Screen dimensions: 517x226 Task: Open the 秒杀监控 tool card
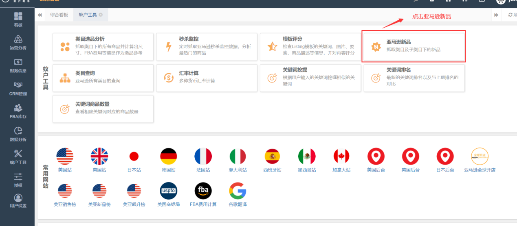click(x=207, y=47)
